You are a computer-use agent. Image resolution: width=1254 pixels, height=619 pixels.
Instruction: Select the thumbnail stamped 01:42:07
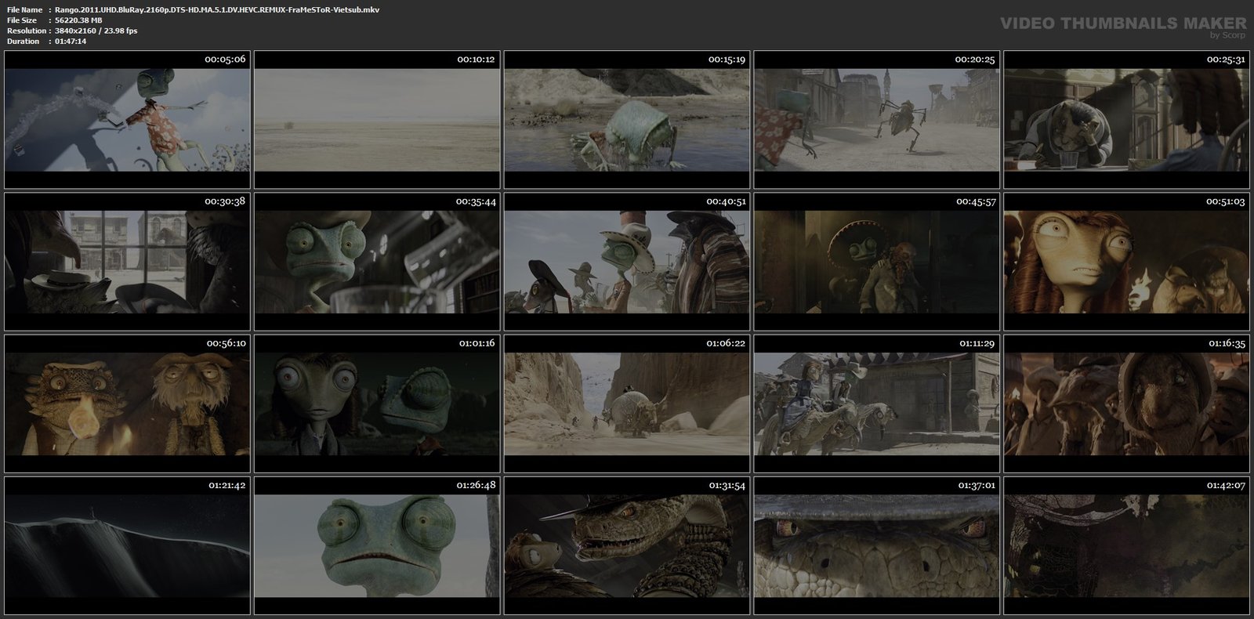tap(1127, 545)
